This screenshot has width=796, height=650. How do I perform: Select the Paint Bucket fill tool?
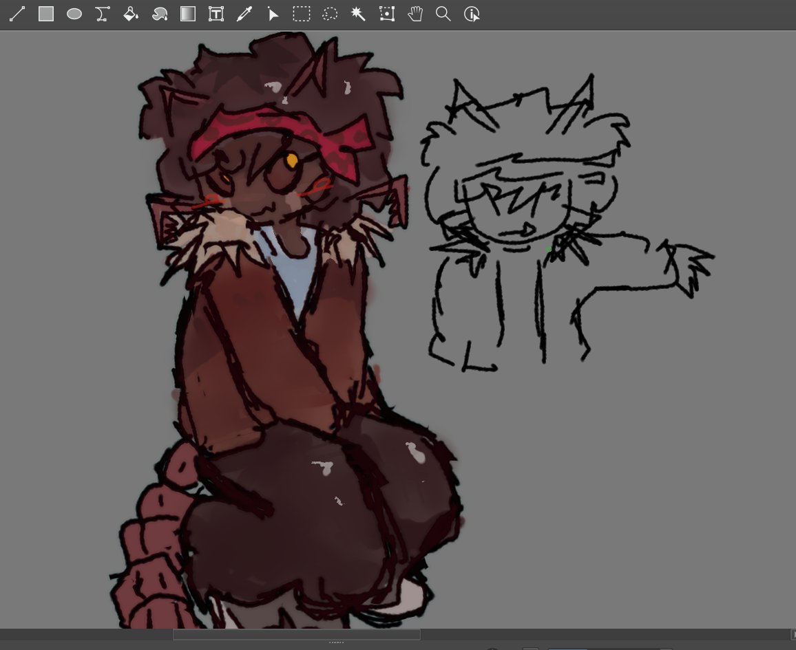131,14
